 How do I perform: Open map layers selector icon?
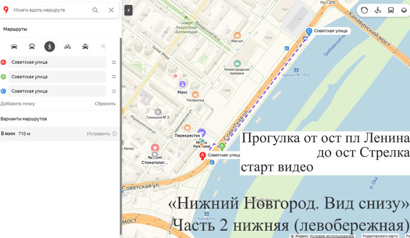pos(404,10)
